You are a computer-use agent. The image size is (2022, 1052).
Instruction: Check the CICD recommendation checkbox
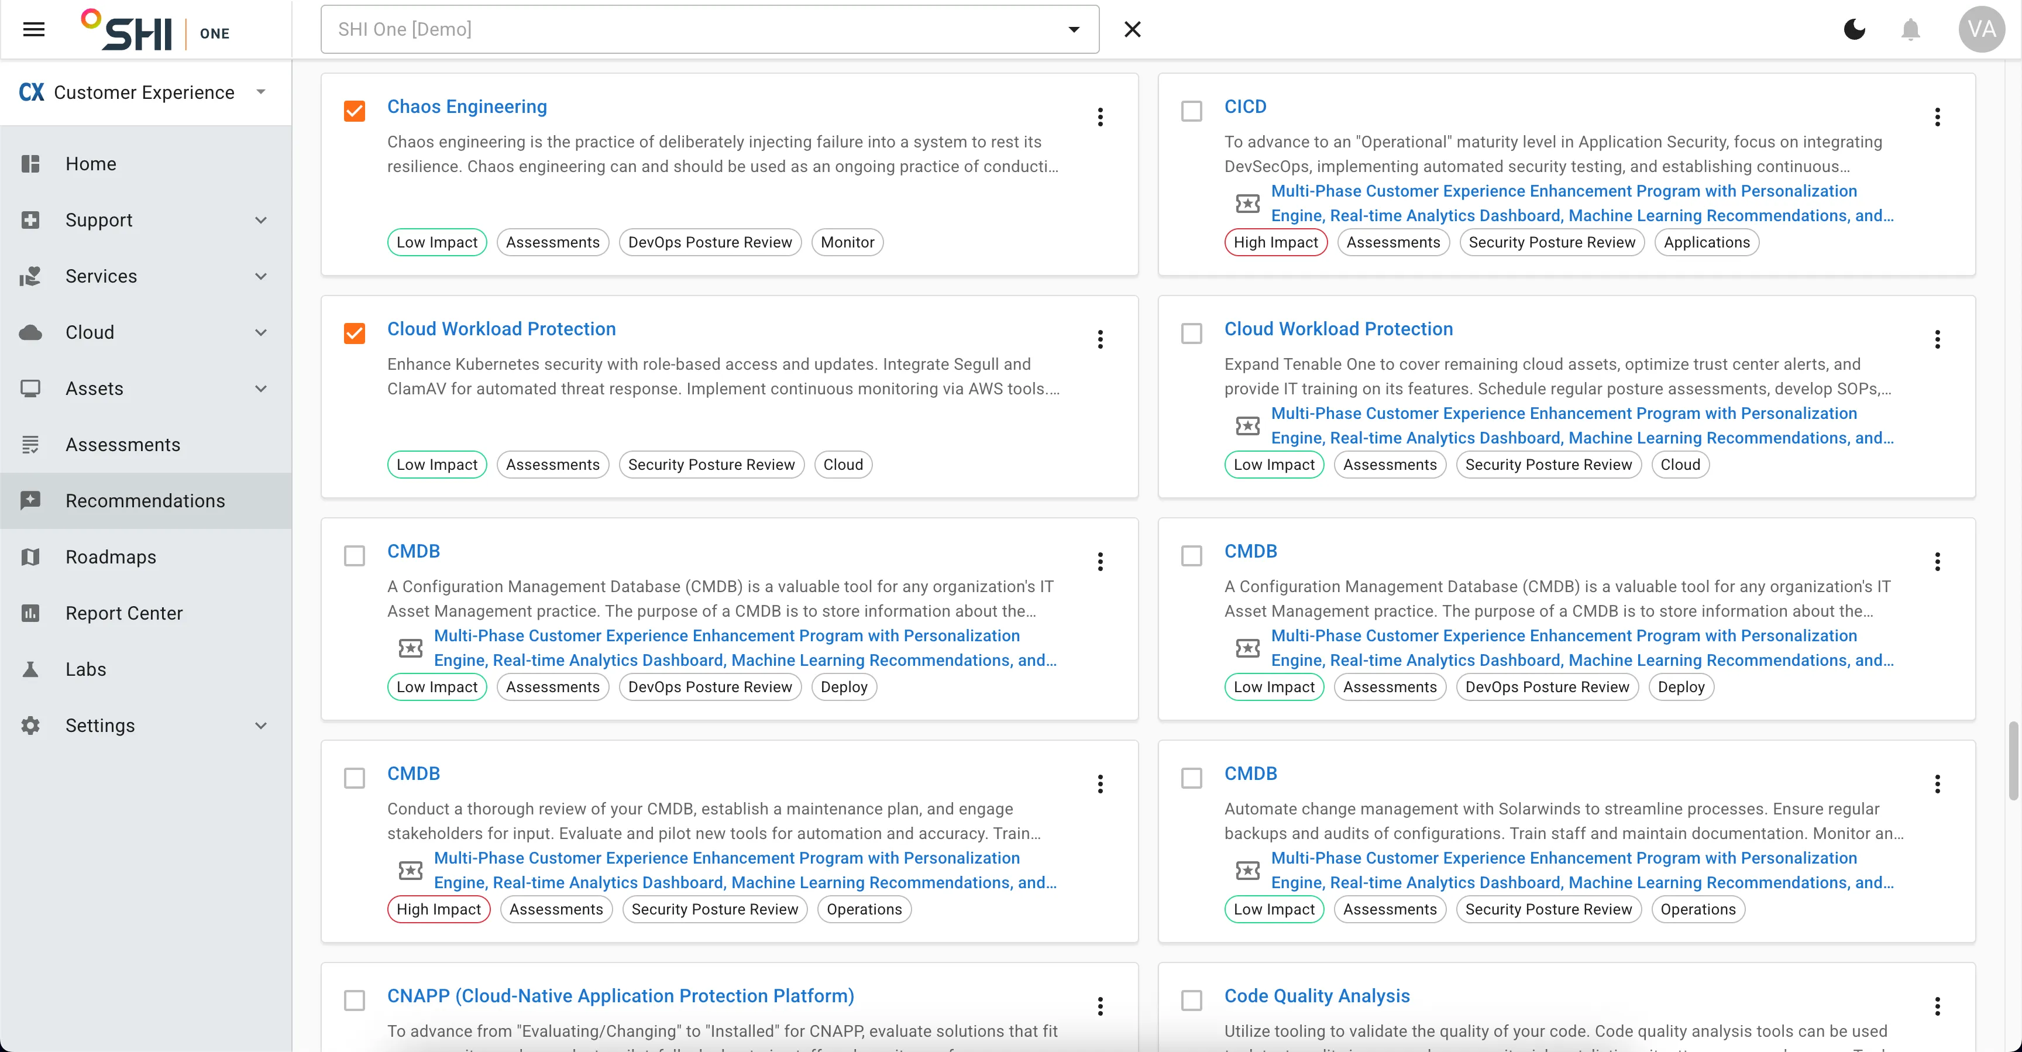[1192, 111]
